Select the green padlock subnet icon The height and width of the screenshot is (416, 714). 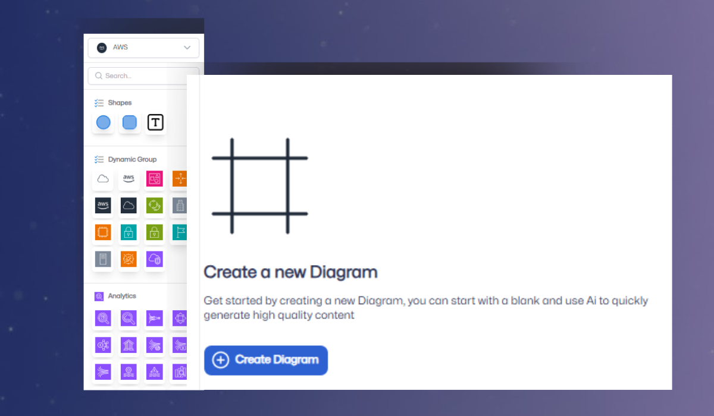pos(155,232)
